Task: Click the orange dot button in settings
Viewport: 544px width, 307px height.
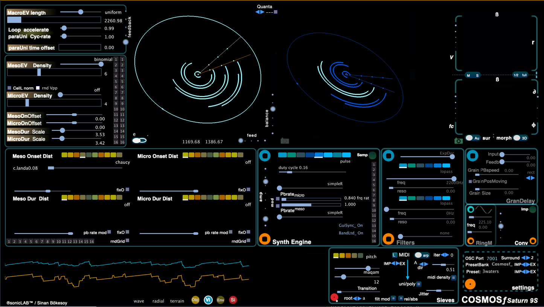Action: [470, 284]
